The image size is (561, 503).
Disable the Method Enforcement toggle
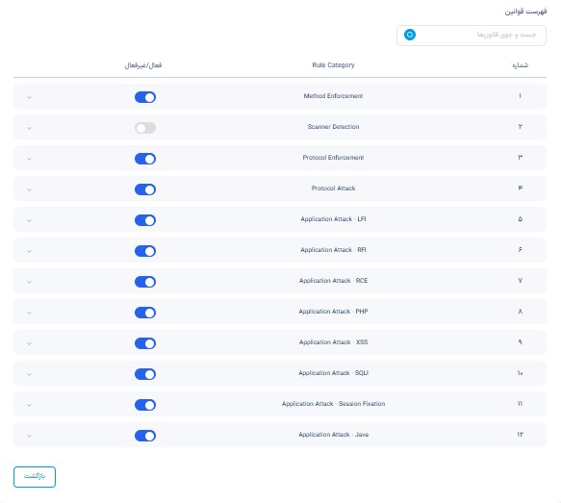pyautogui.click(x=145, y=97)
